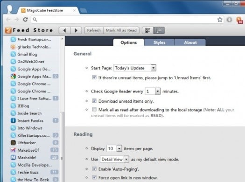Open the Inside Search feed
The height and width of the screenshot is (182, 245).
29,113
